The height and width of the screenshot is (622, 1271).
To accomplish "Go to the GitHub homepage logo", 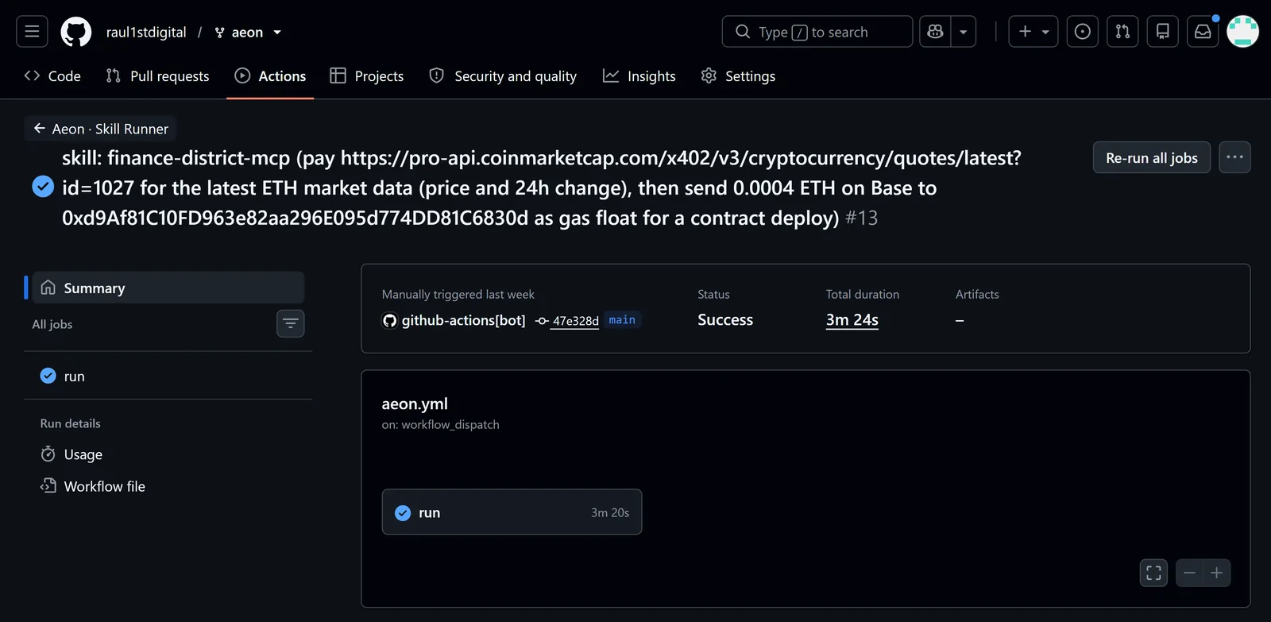I will click(76, 32).
